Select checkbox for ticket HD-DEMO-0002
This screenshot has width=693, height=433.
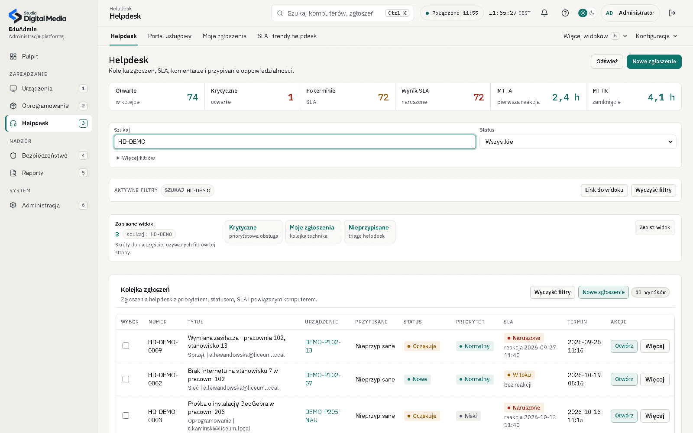[126, 379]
